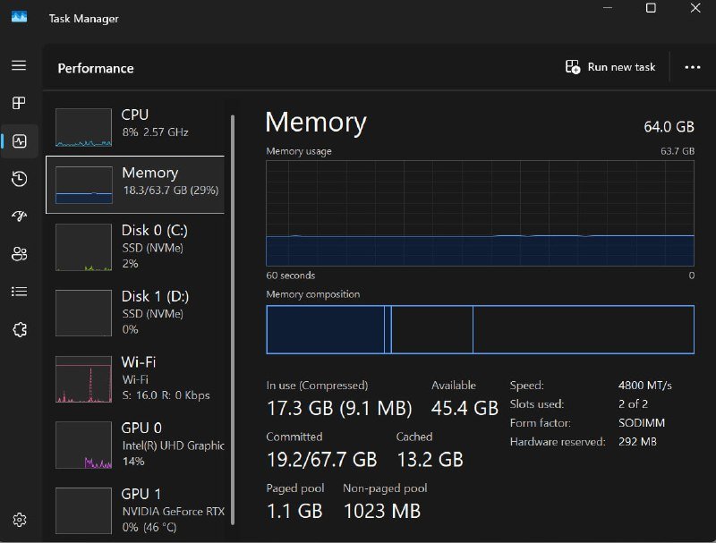This screenshot has width=716, height=543.
Task: Switch to the Users page icon
Action: click(19, 254)
